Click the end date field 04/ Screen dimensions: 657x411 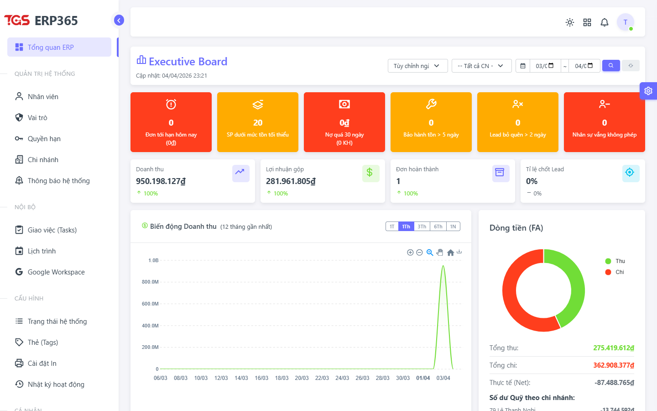pos(584,66)
